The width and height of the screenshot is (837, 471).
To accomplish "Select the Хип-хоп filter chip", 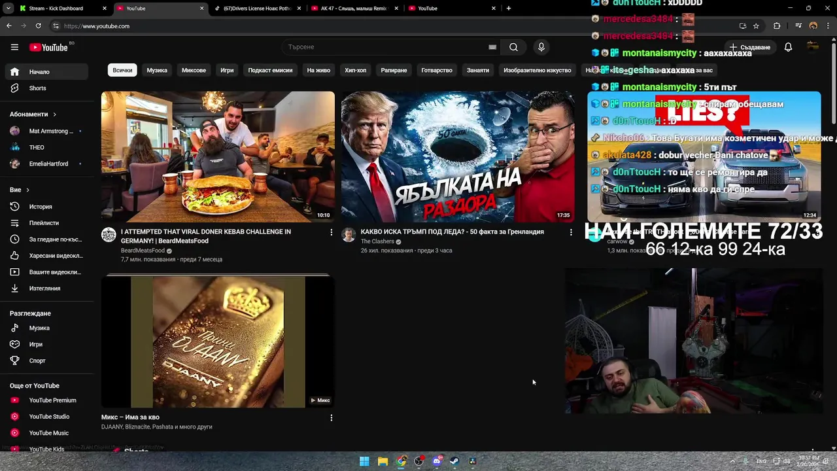I will [x=356, y=70].
